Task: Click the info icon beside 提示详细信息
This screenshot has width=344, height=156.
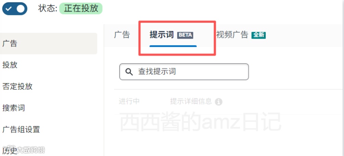Action: tap(218, 102)
